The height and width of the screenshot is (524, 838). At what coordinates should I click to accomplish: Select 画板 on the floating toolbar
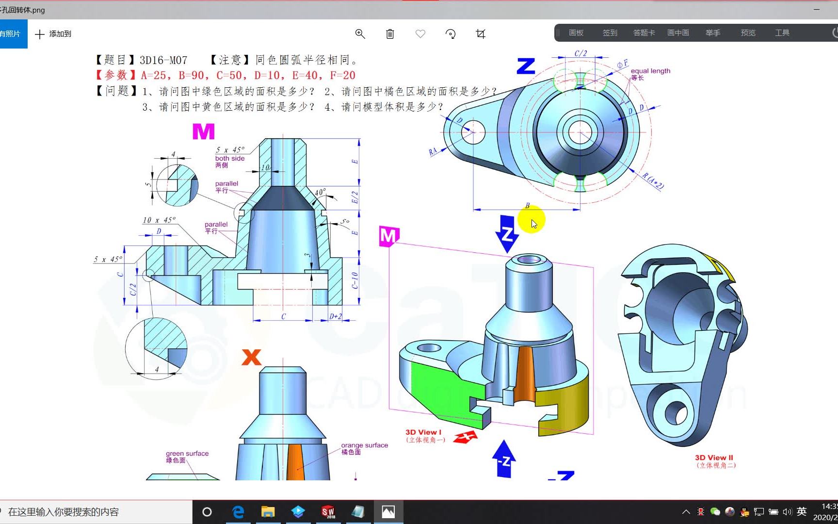(x=576, y=33)
